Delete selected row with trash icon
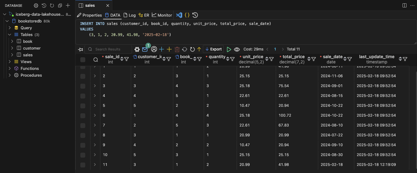This screenshot has height=173, width=417. point(177,49)
